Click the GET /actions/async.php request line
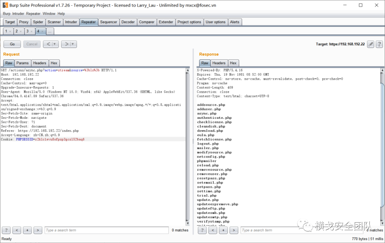 (x=59, y=70)
